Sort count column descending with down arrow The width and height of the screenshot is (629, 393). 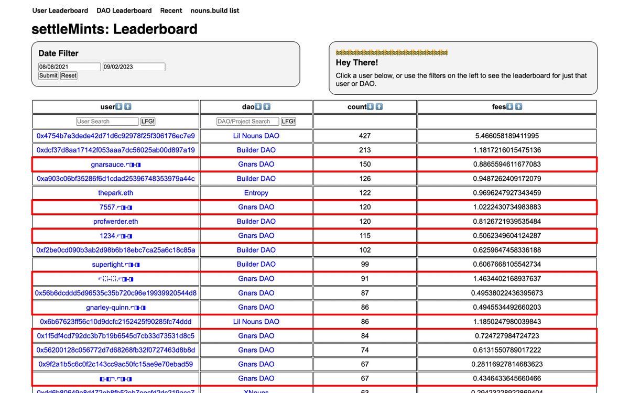coord(371,107)
